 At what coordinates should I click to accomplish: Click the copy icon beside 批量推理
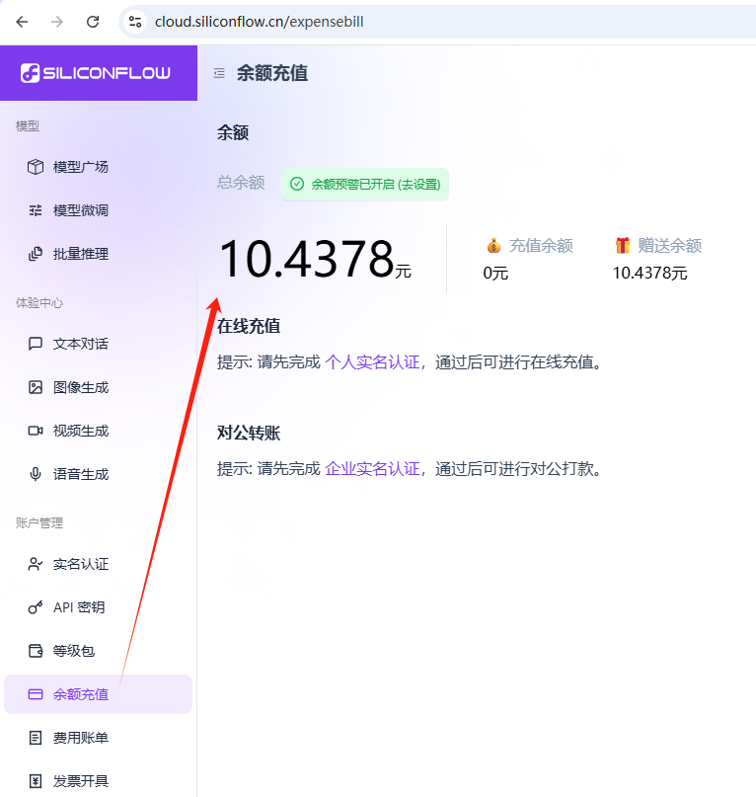(x=36, y=254)
